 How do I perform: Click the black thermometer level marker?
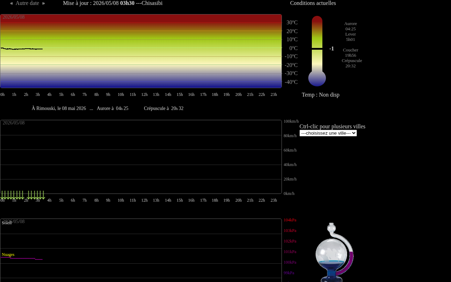pyautogui.click(x=317, y=49)
